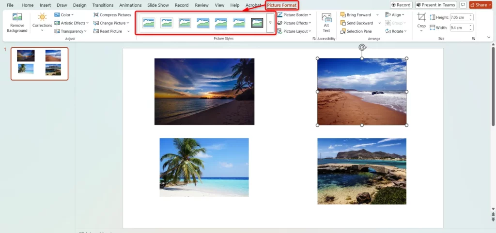Open the Animations tab

coord(130,5)
